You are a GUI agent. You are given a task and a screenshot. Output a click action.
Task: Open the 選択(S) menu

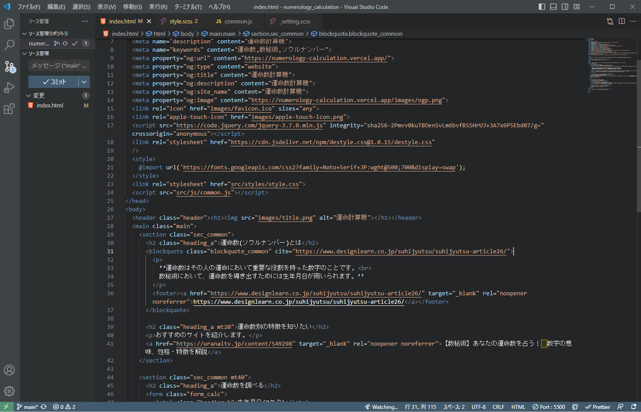click(x=81, y=7)
